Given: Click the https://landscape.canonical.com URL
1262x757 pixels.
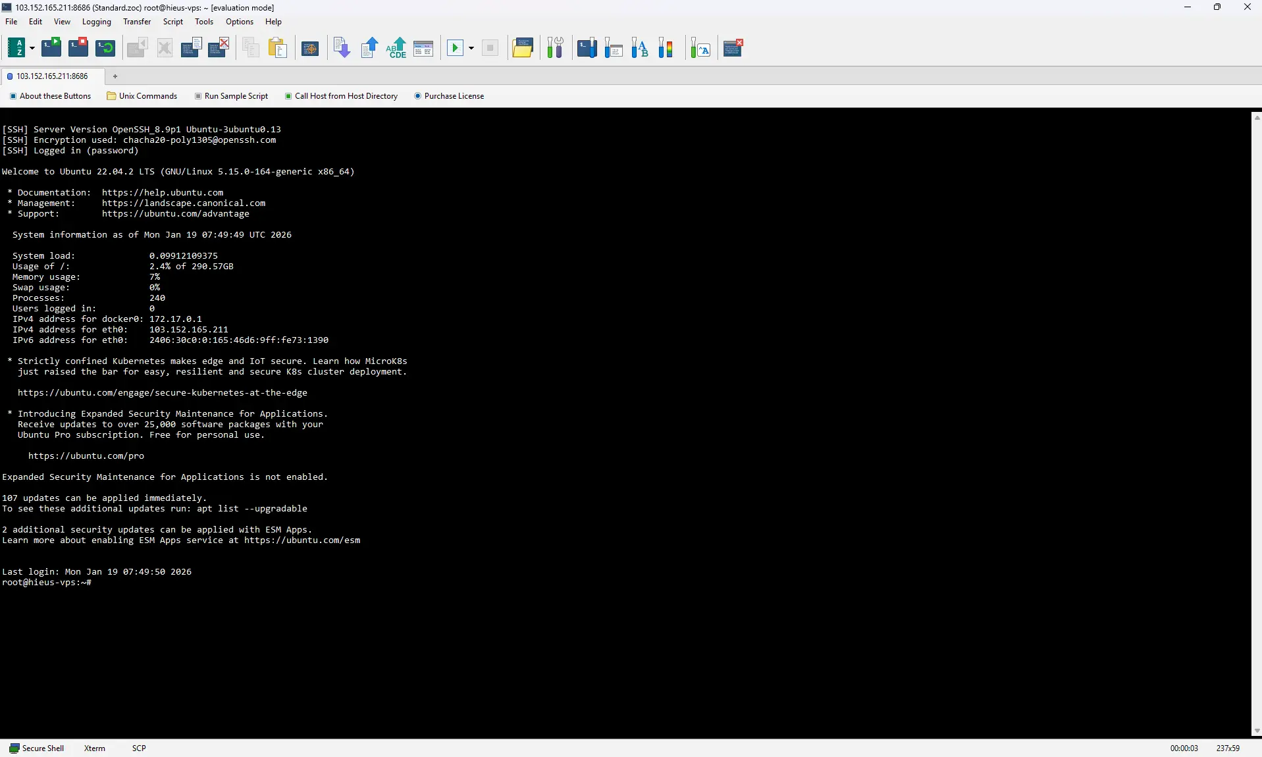Looking at the screenshot, I should [x=184, y=203].
